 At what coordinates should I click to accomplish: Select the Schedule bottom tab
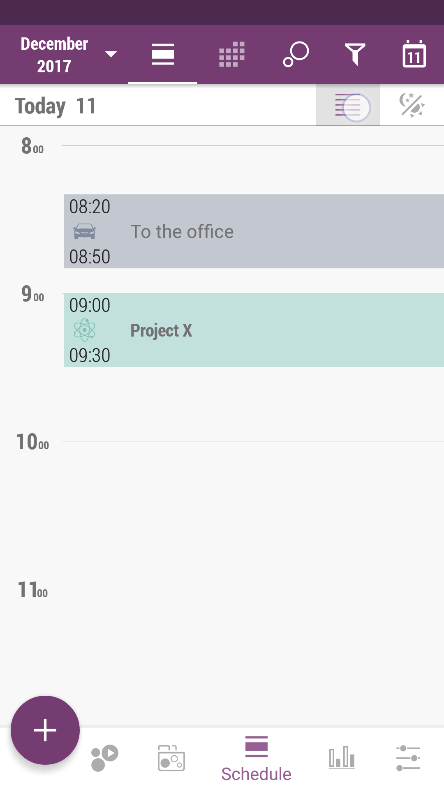pos(256,759)
